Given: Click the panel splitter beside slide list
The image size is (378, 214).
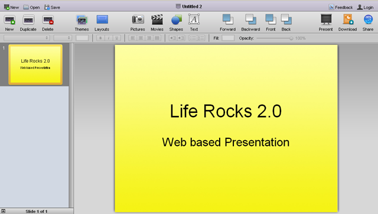Looking at the screenshot, I should point(71,125).
